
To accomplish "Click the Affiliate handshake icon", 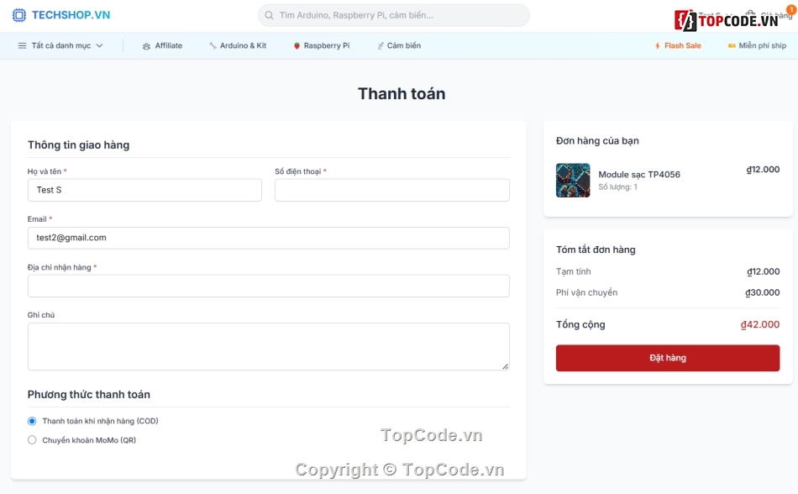I will coord(144,45).
